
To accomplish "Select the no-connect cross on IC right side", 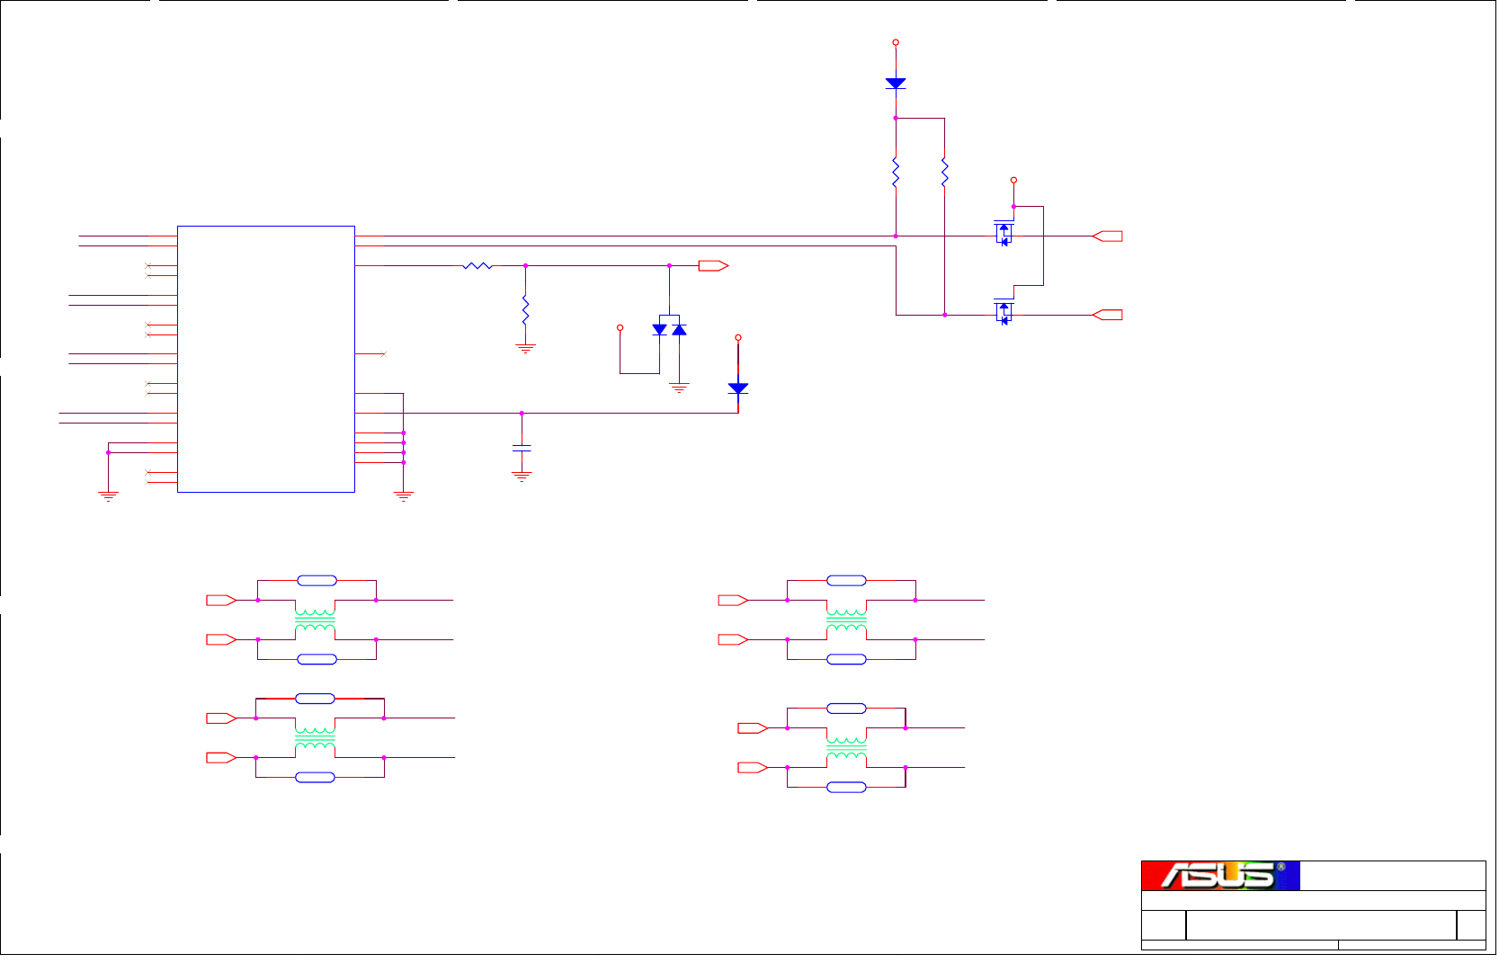I will point(384,354).
